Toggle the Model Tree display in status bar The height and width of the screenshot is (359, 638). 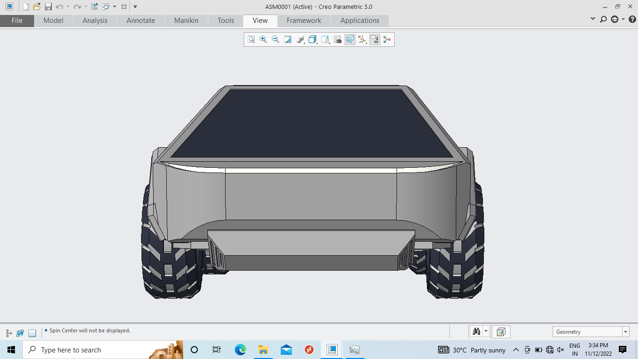coord(9,333)
